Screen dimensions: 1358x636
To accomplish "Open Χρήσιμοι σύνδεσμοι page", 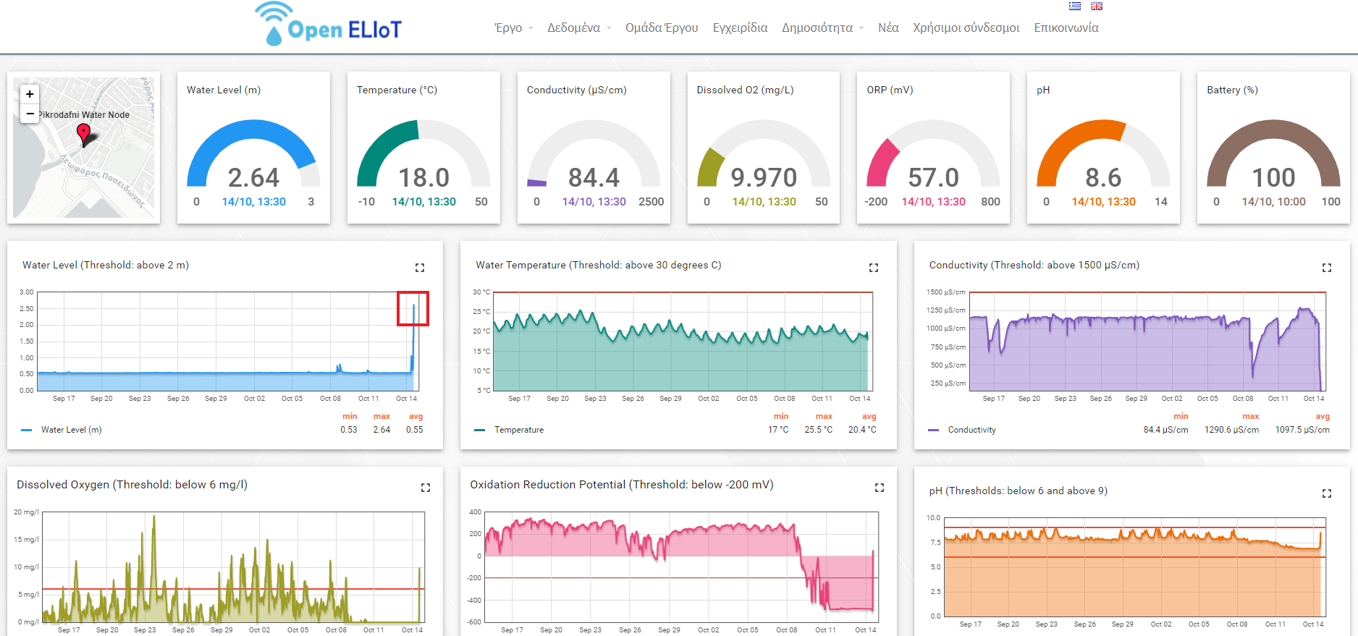I will tap(966, 27).
